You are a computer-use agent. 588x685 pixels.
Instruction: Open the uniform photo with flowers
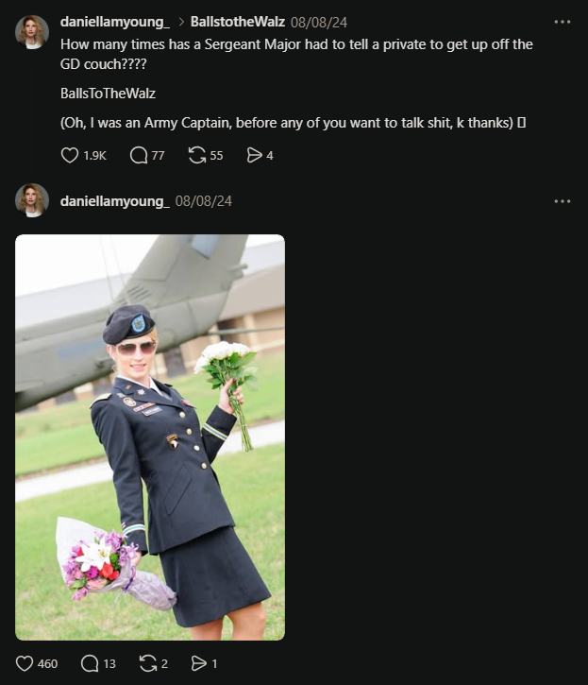pos(150,437)
